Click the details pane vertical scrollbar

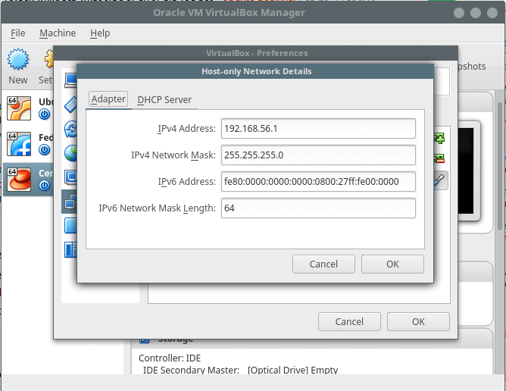coord(500,189)
